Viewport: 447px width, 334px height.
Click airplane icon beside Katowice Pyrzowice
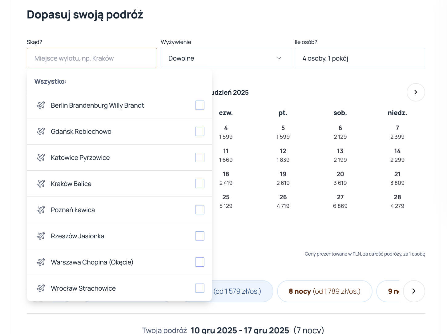tap(41, 157)
